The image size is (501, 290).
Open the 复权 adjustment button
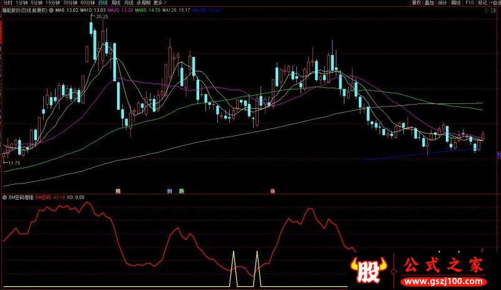(x=416, y=3)
